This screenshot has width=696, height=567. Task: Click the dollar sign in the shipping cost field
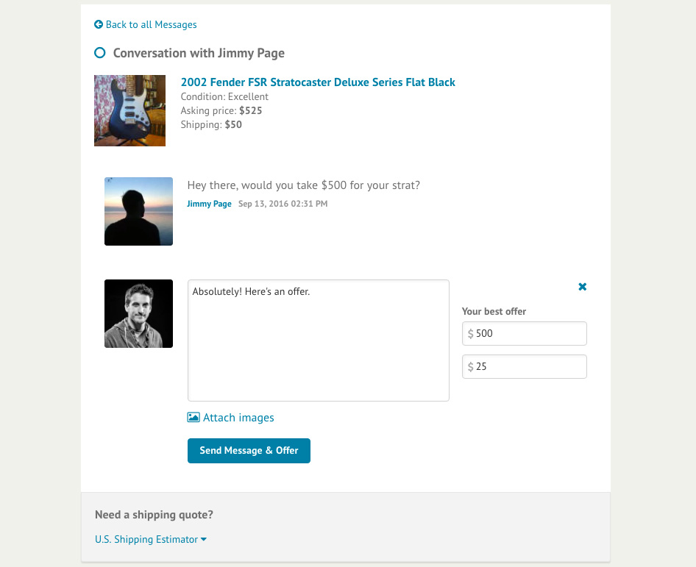click(471, 366)
